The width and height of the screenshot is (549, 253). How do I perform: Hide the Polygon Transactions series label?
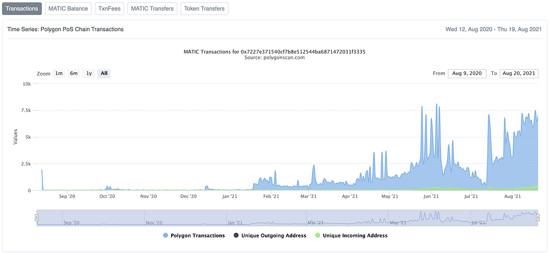click(197, 235)
